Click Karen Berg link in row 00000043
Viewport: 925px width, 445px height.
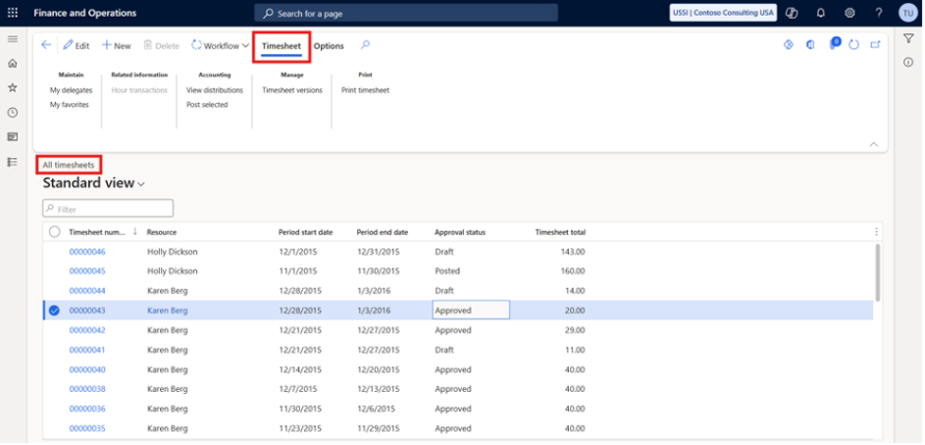coord(168,311)
